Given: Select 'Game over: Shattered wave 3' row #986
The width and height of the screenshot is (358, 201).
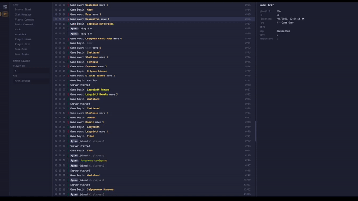Looking at the screenshot, I should [x=154, y=113].
